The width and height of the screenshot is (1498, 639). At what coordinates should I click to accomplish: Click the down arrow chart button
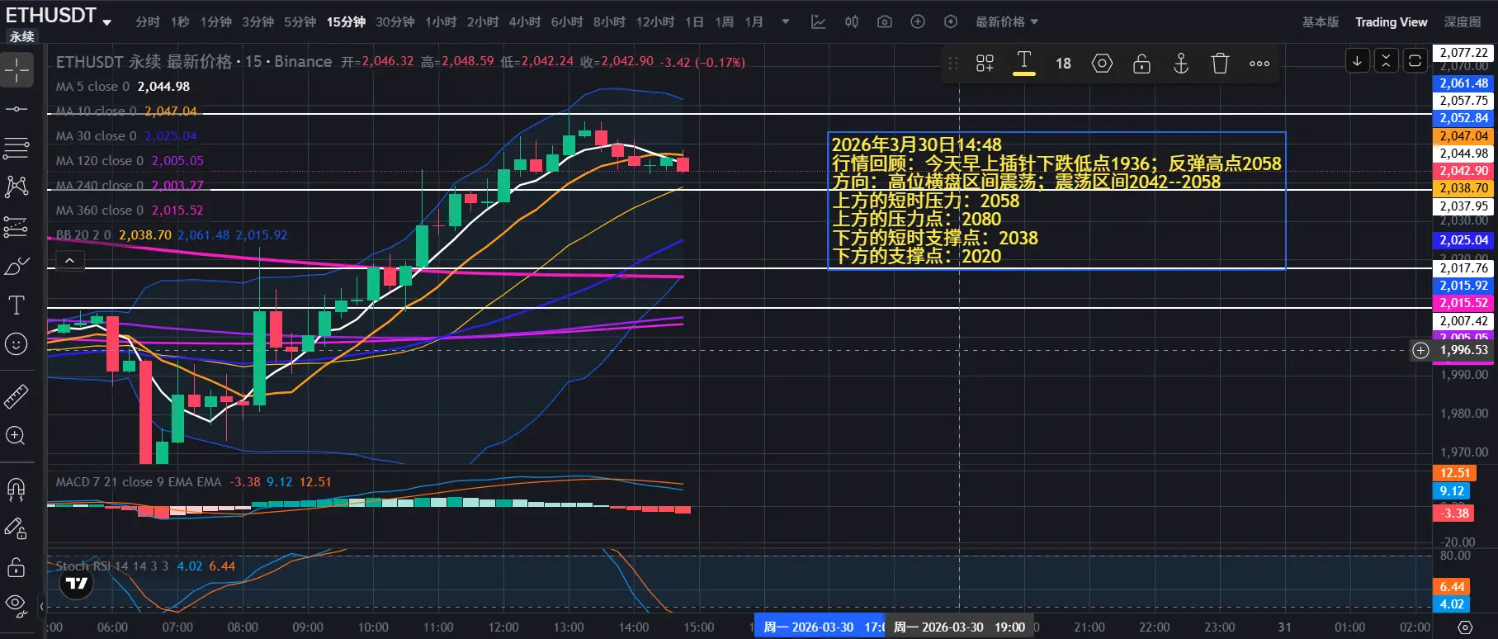1358,60
